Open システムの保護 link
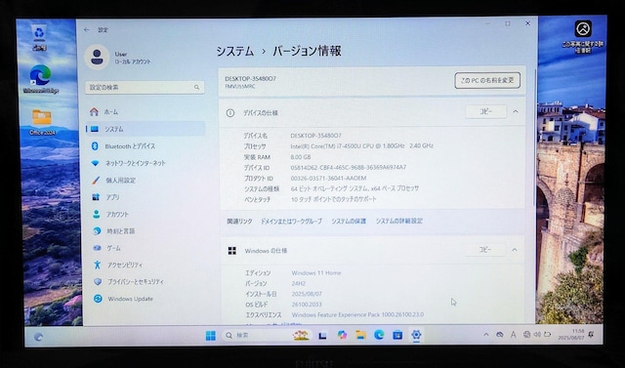Viewport: 625px width, 368px height. (349, 221)
